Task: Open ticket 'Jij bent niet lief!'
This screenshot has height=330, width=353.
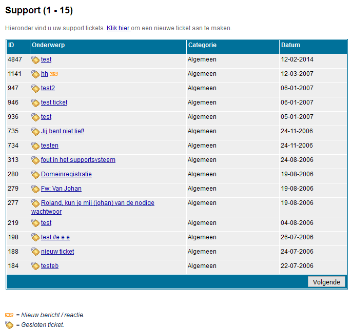Action: click(x=63, y=131)
